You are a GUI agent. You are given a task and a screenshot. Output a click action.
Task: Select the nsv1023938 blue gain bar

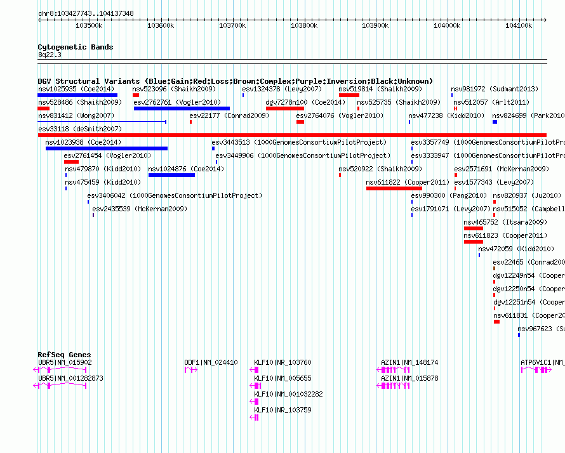tap(107, 148)
